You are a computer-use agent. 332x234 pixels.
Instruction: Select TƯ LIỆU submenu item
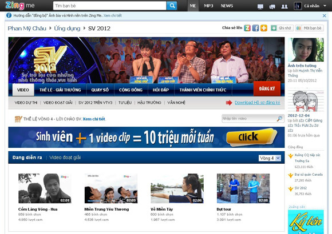click(125, 103)
